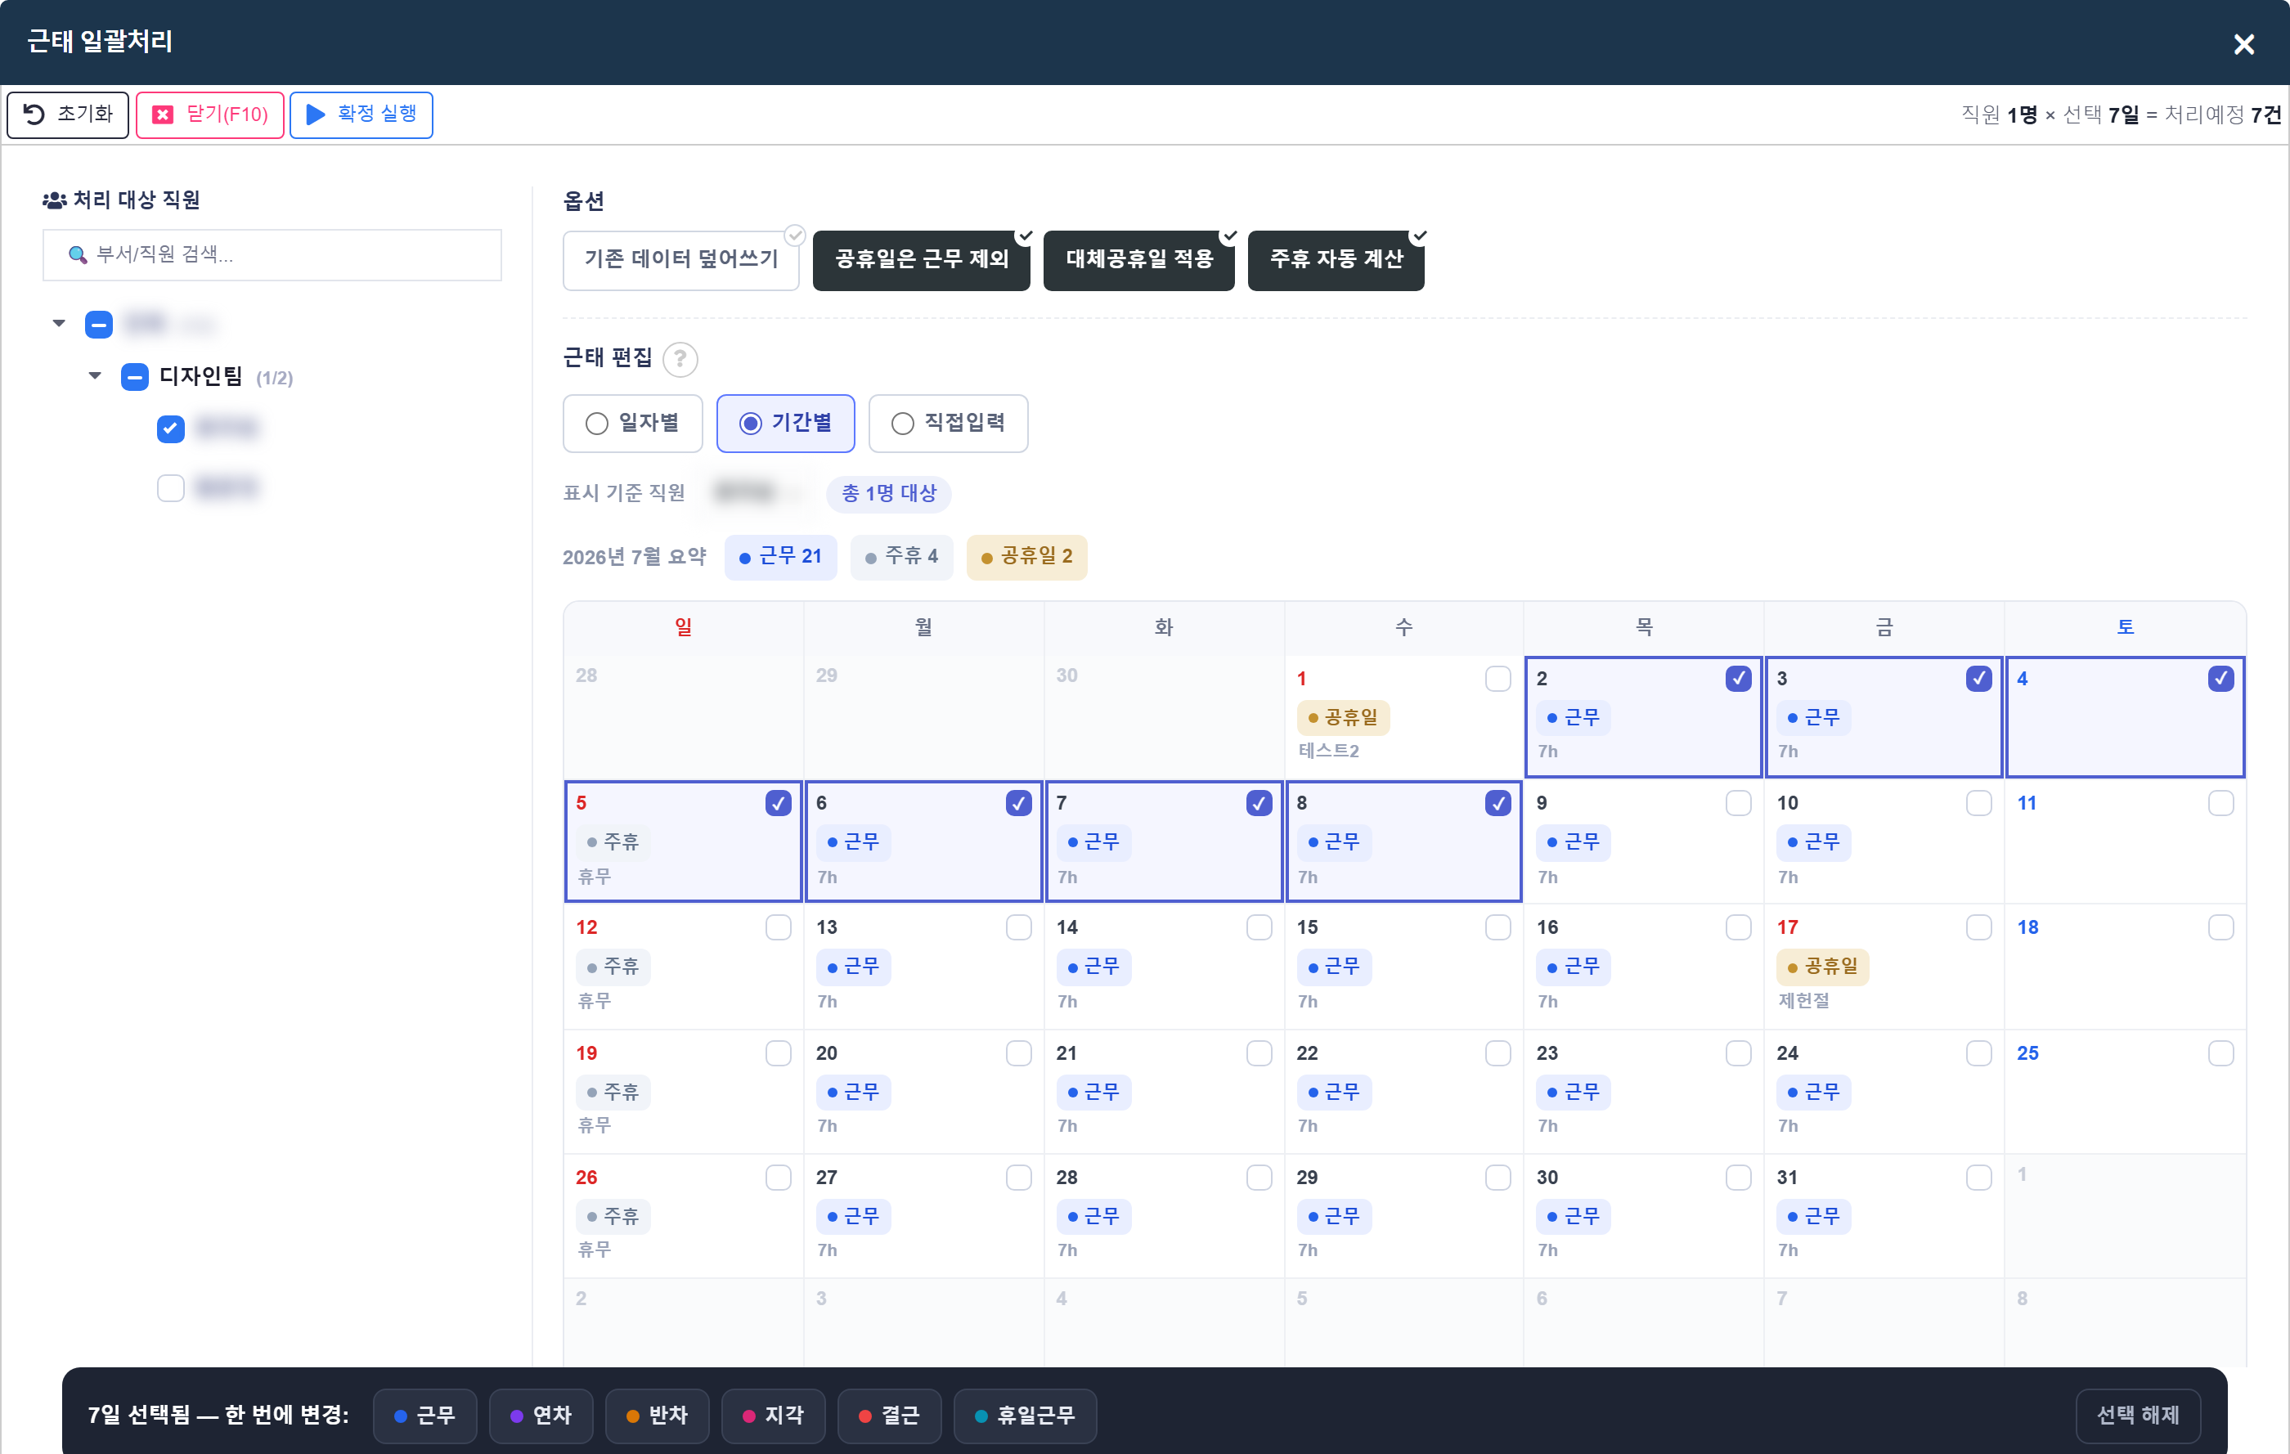Click the 일 weekday column header
2290x1454 pixels.
[x=683, y=627]
